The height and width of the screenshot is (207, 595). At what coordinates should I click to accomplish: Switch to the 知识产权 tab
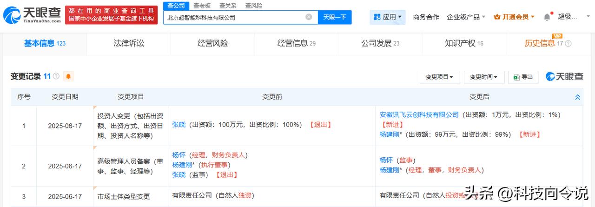[x=464, y=44]
